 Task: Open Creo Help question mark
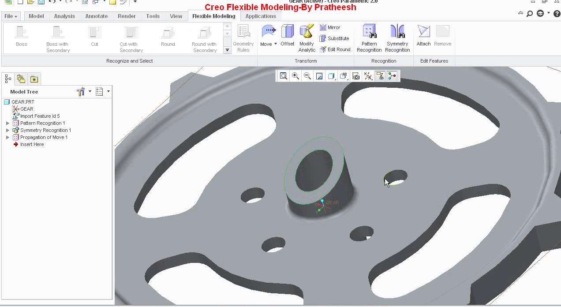(x=557, y=14)
